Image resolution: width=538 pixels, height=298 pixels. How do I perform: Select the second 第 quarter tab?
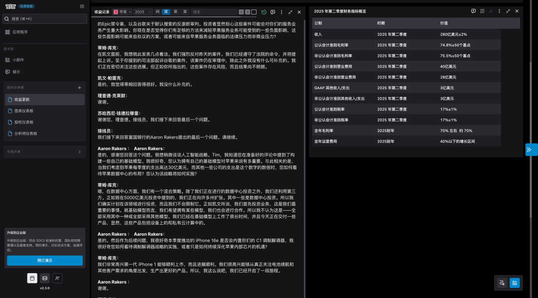[x=175, y=11]
